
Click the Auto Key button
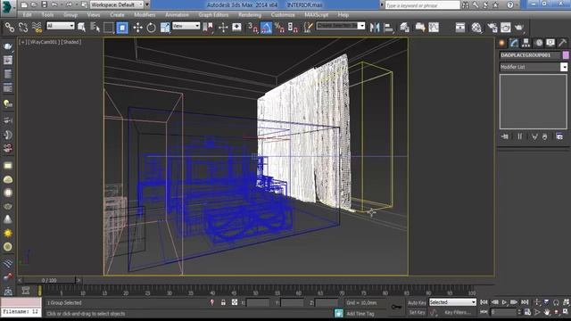(x=417, y=302)
